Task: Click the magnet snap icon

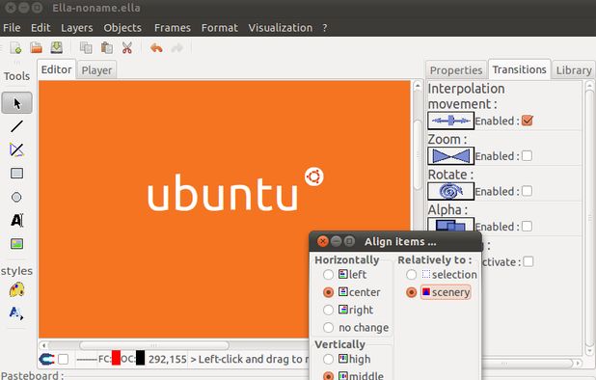Action: tap(46, 359)
